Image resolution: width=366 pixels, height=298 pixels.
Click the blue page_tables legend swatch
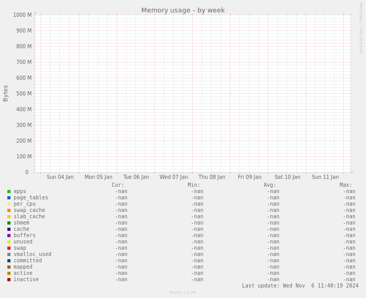click(x=9, y=198)
